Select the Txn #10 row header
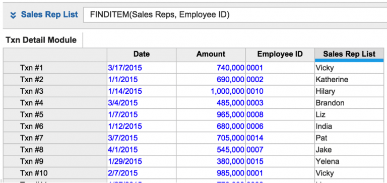Screen dimensions: 387x183 (55, 173)
